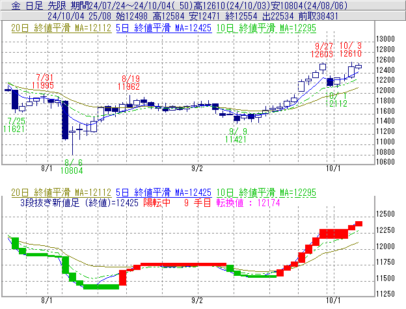Click the 9/2 date label under the candlestick chart
The width and height of the screenshot is (406, 309).
coord(197,168)
